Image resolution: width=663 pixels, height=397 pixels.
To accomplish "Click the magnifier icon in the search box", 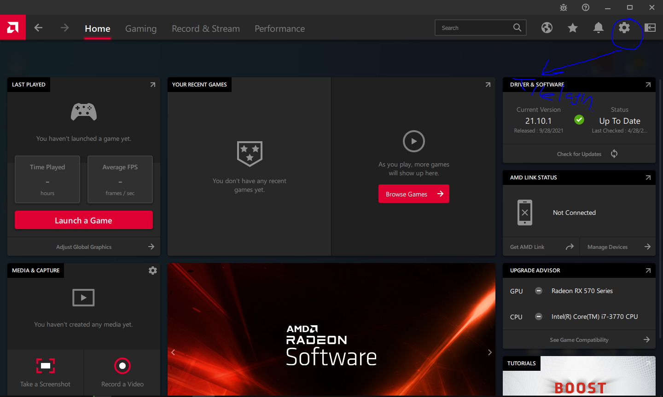I will tap(518, 28).
